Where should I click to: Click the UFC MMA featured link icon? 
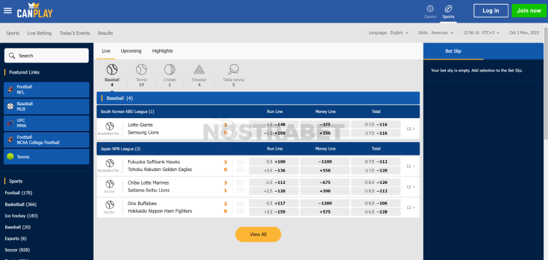point(10,123)
